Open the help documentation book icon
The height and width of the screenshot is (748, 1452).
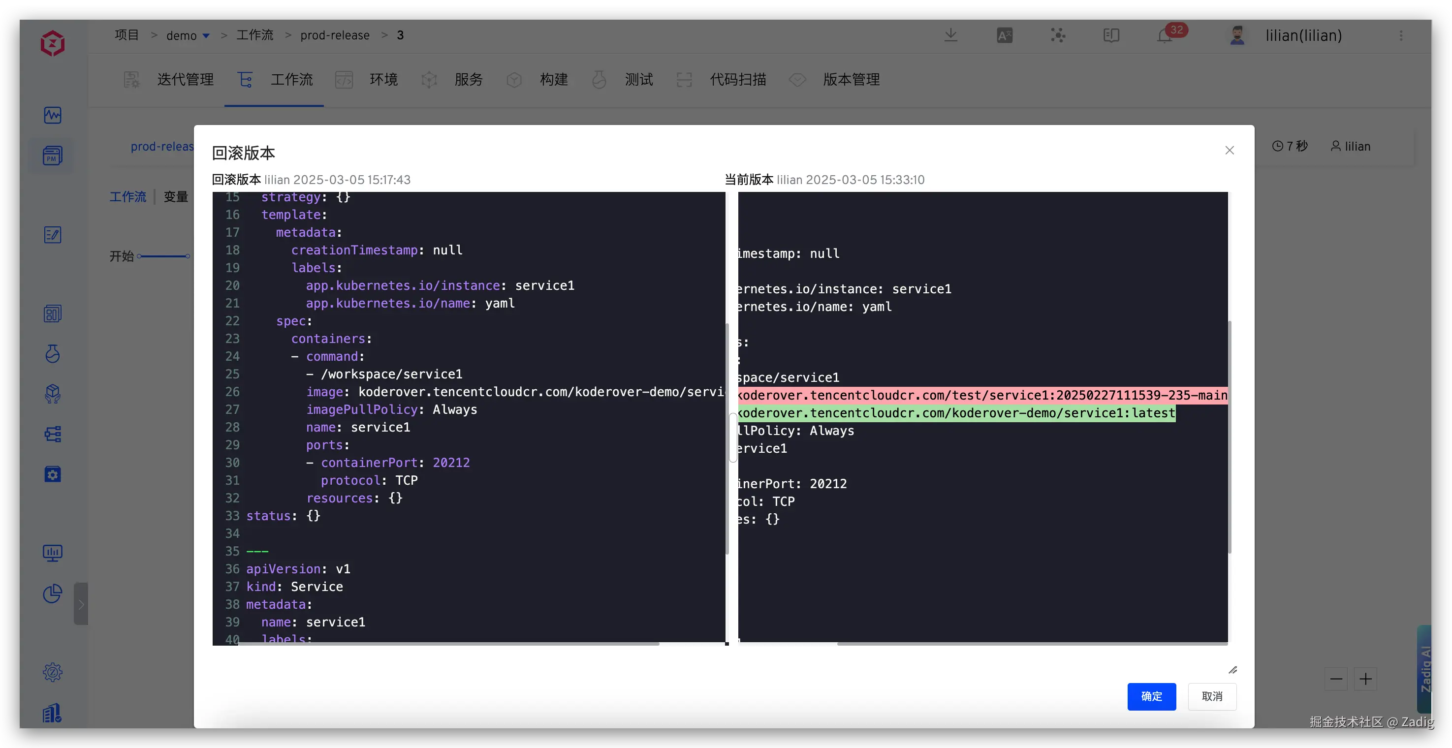point(1111,35)
